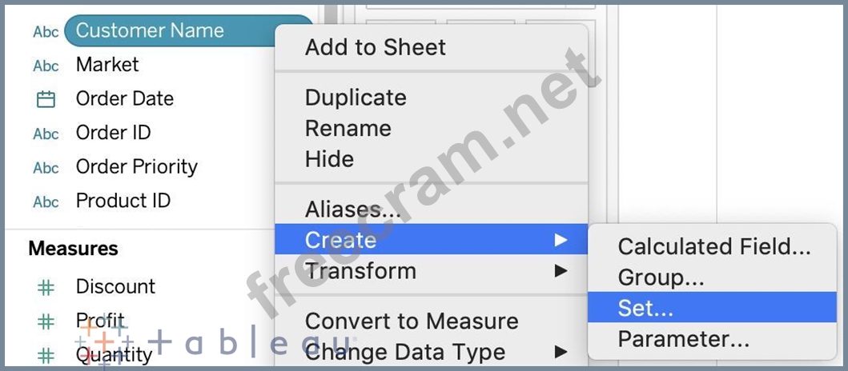Click the number icon beside Discount

click(x=46, y=287)
